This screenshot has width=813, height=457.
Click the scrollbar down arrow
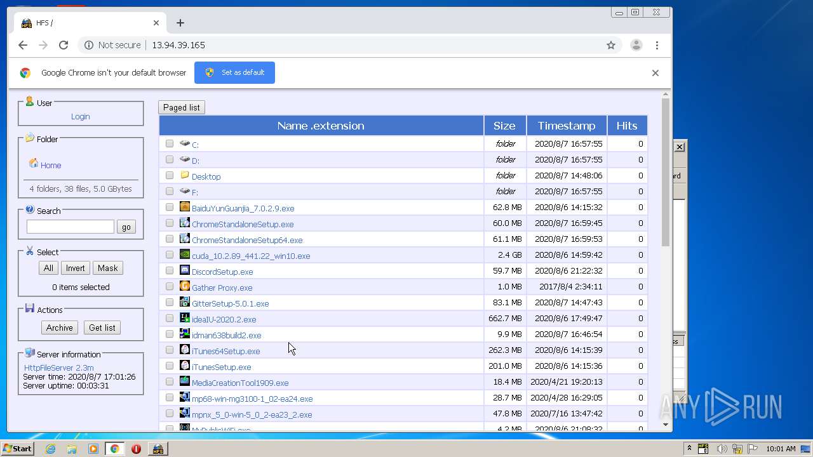(666, 425)
